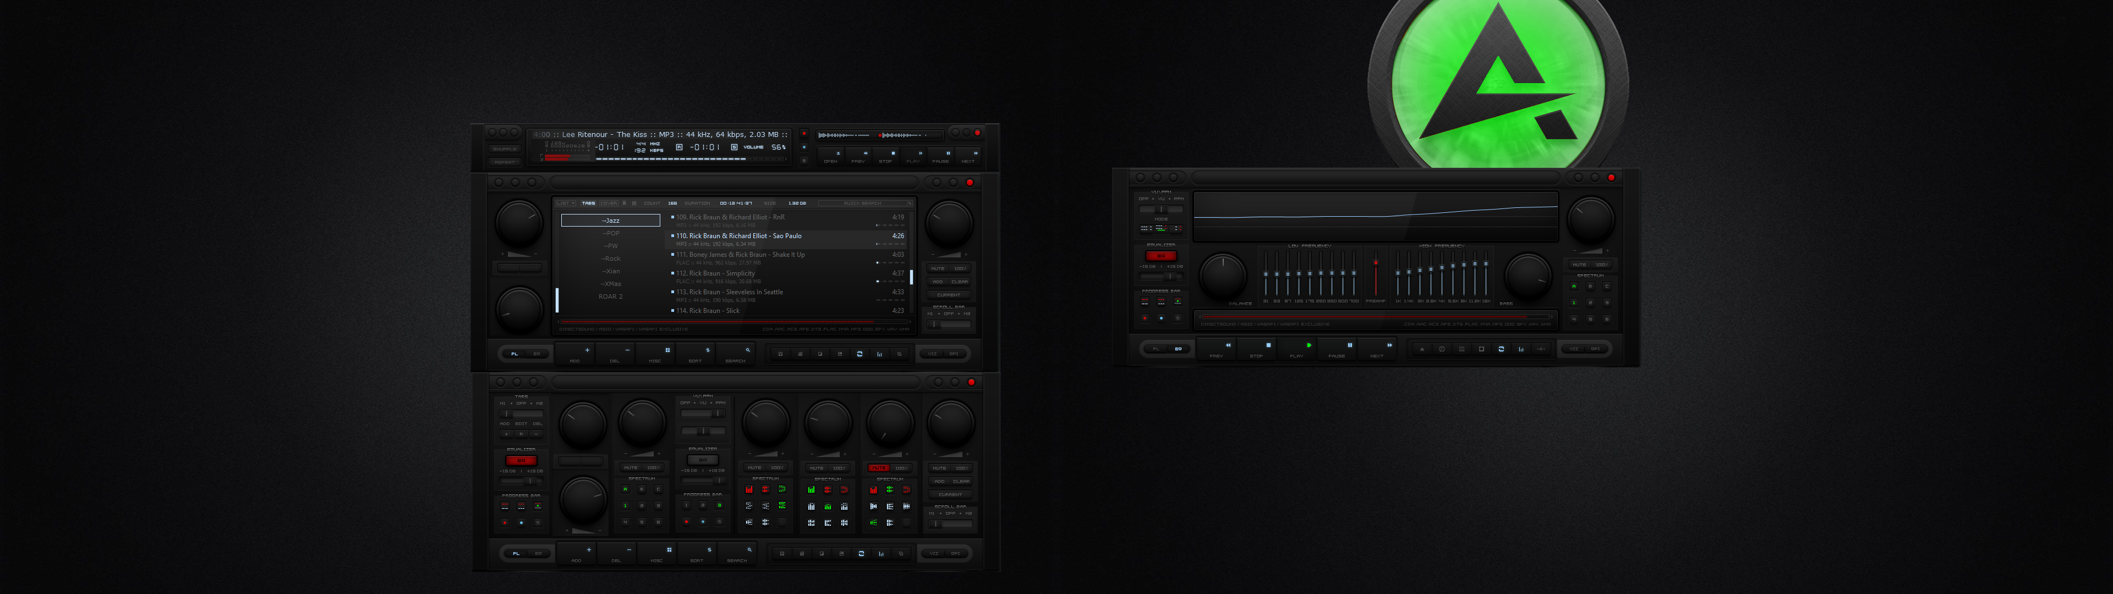Switch to the Cover view in playlist
Viewport: 2113px width, 594px height.
coord(609,204)
